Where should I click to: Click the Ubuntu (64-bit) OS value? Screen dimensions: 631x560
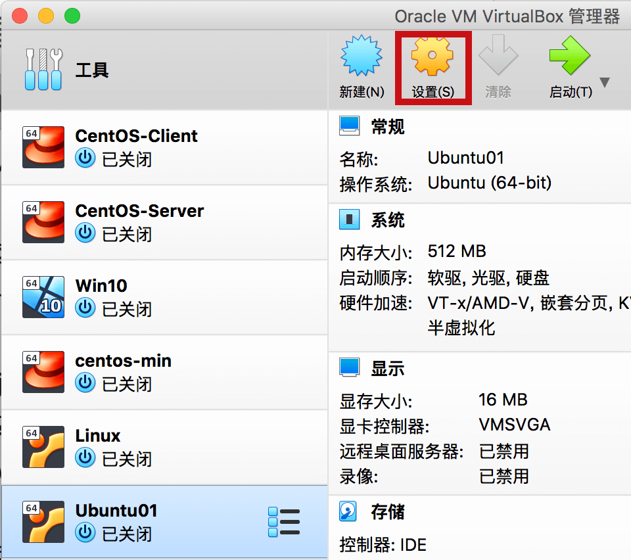[x=489, y=183]
